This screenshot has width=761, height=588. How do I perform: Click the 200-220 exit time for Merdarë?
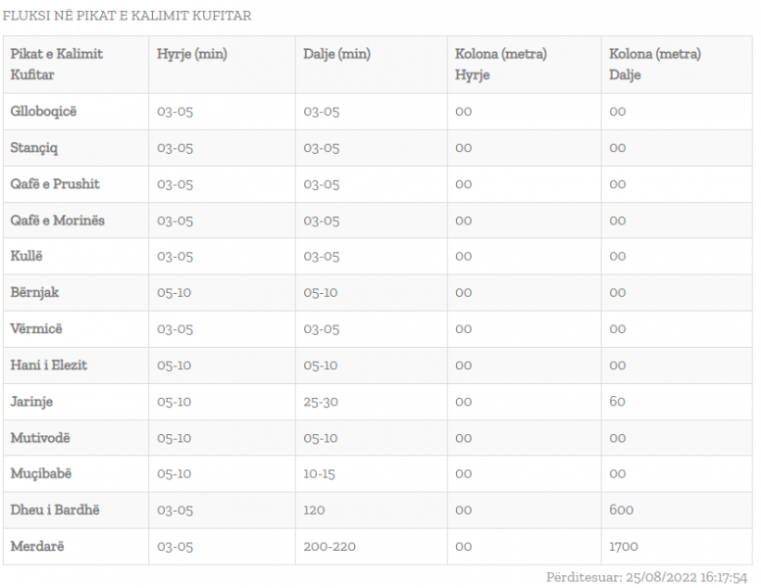[330, 546]
